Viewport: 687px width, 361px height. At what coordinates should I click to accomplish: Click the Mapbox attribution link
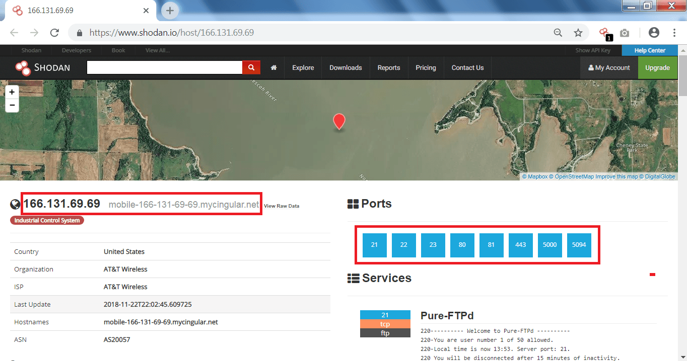(534, 176)
